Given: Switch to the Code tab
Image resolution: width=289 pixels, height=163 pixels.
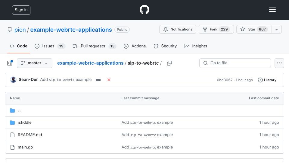Looking at the screenshot, I should [18, 46].
